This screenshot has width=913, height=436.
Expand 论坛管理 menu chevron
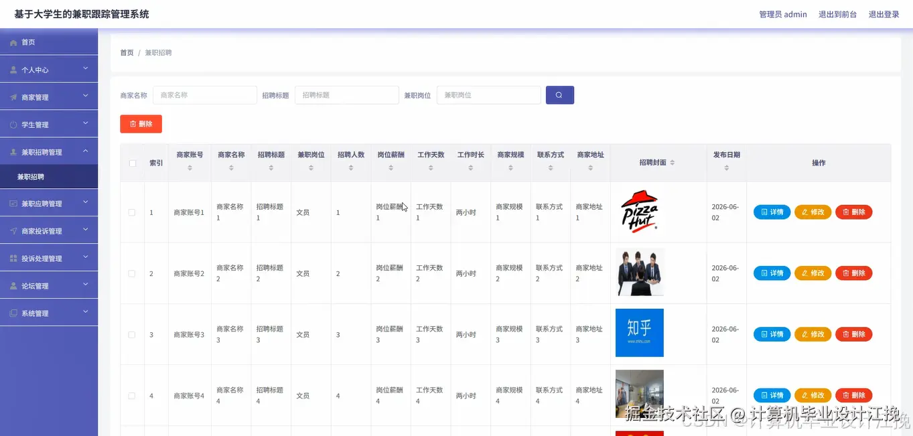click(x=86, y=285)
